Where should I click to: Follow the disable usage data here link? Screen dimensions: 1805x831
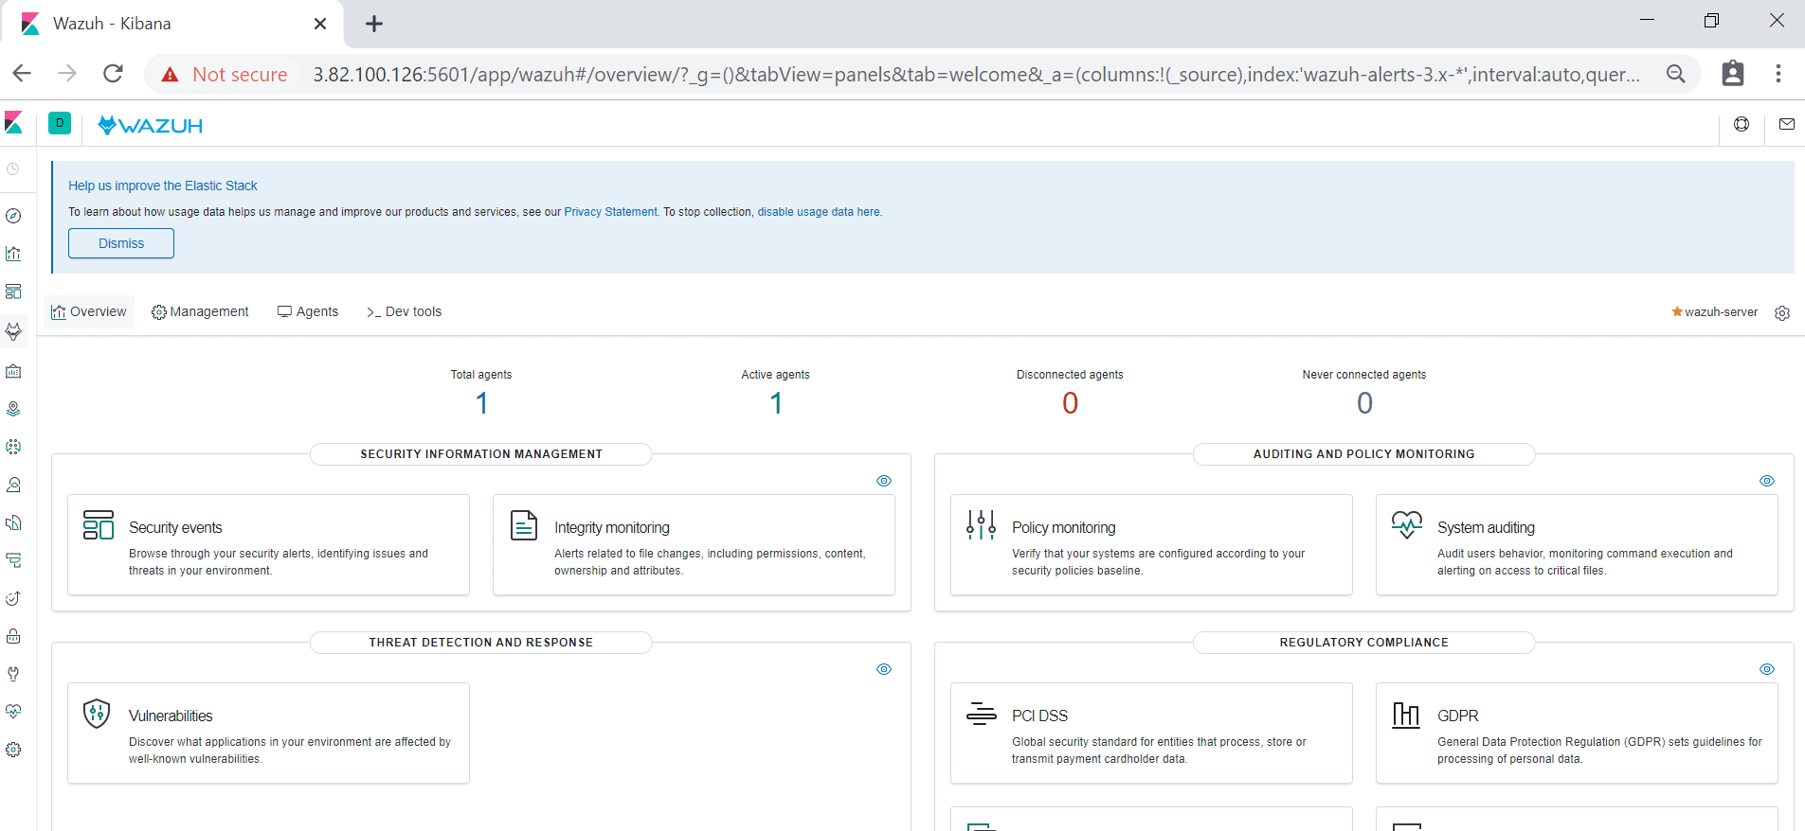tap(819, 212)
